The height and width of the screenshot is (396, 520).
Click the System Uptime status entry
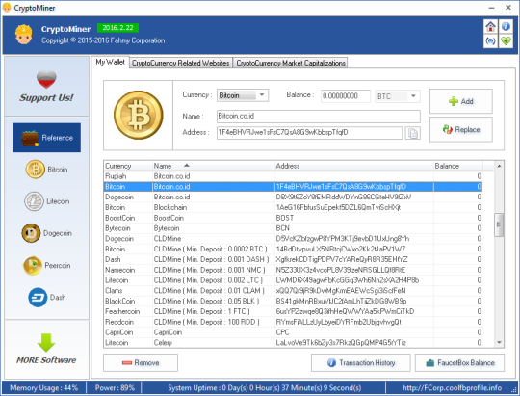(264, 387)
